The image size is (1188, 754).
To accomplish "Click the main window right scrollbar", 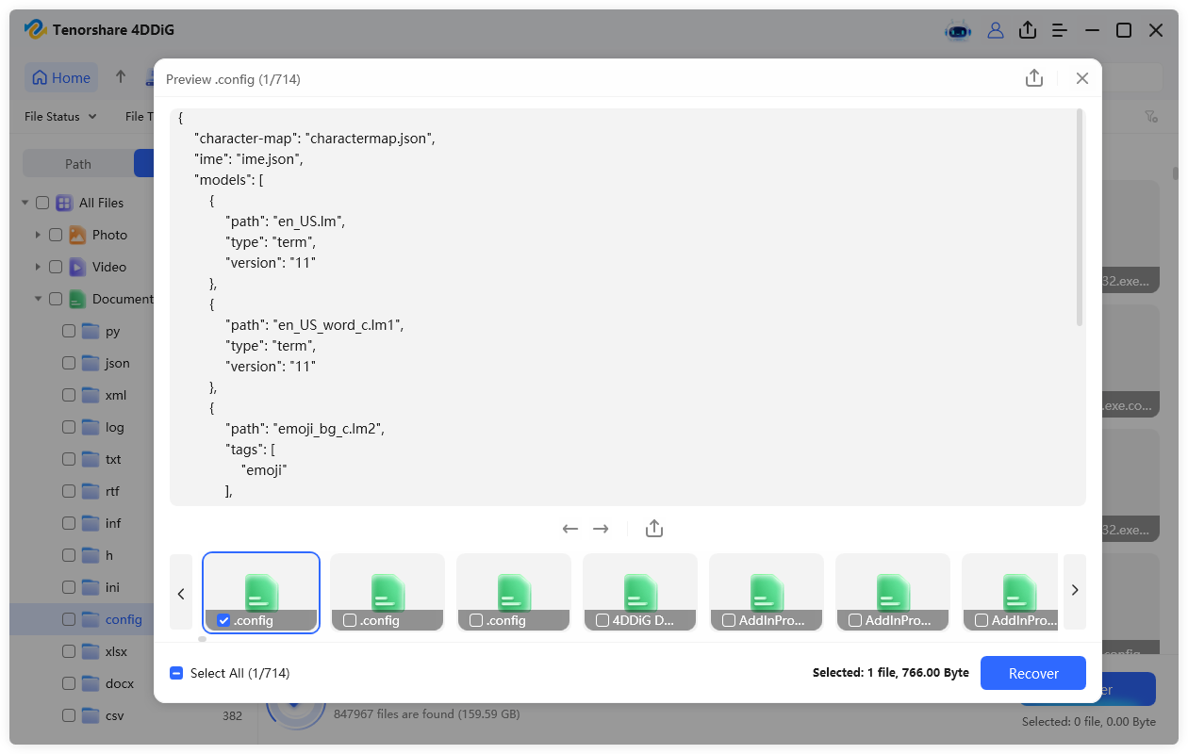I will (1175, 173).
